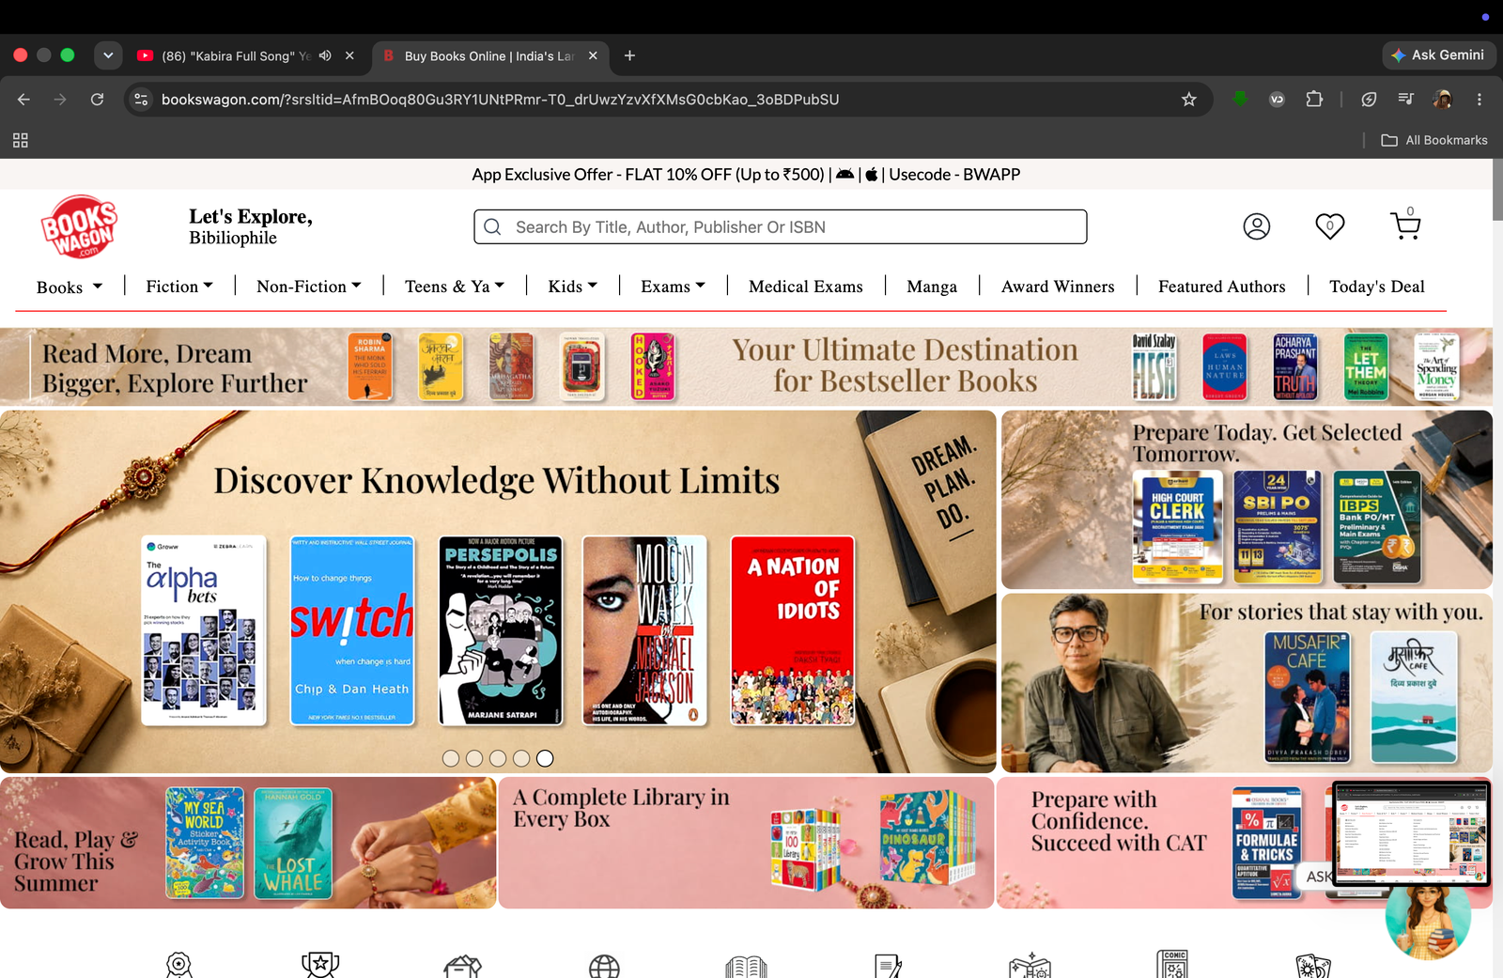Select the third carousel dot
The image size is (1503, 978).
click(498, 758)
